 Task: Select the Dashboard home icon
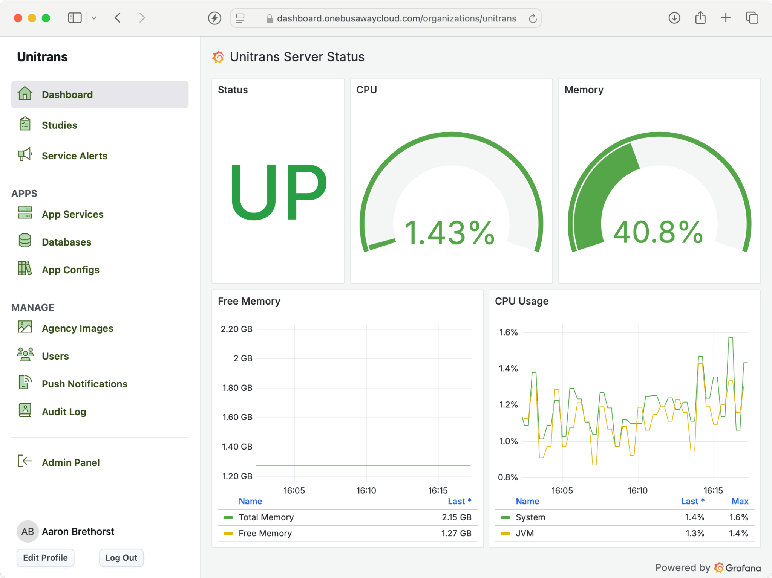(25, 95)
